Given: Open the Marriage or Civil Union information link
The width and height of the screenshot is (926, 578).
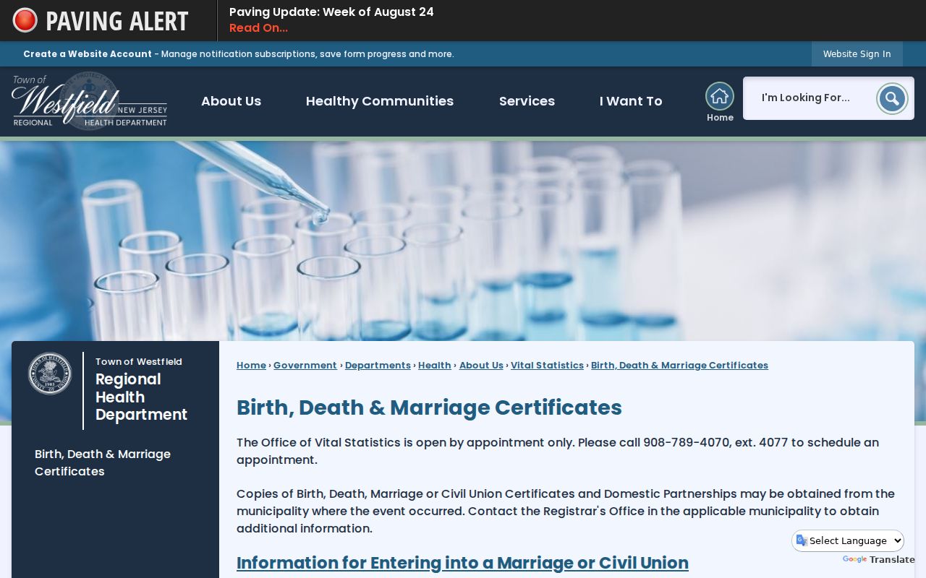Looking at the screenshot, I should click(x=462, y=562).
